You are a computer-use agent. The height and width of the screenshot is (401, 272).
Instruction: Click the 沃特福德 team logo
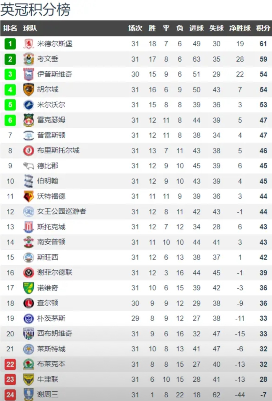29,197
